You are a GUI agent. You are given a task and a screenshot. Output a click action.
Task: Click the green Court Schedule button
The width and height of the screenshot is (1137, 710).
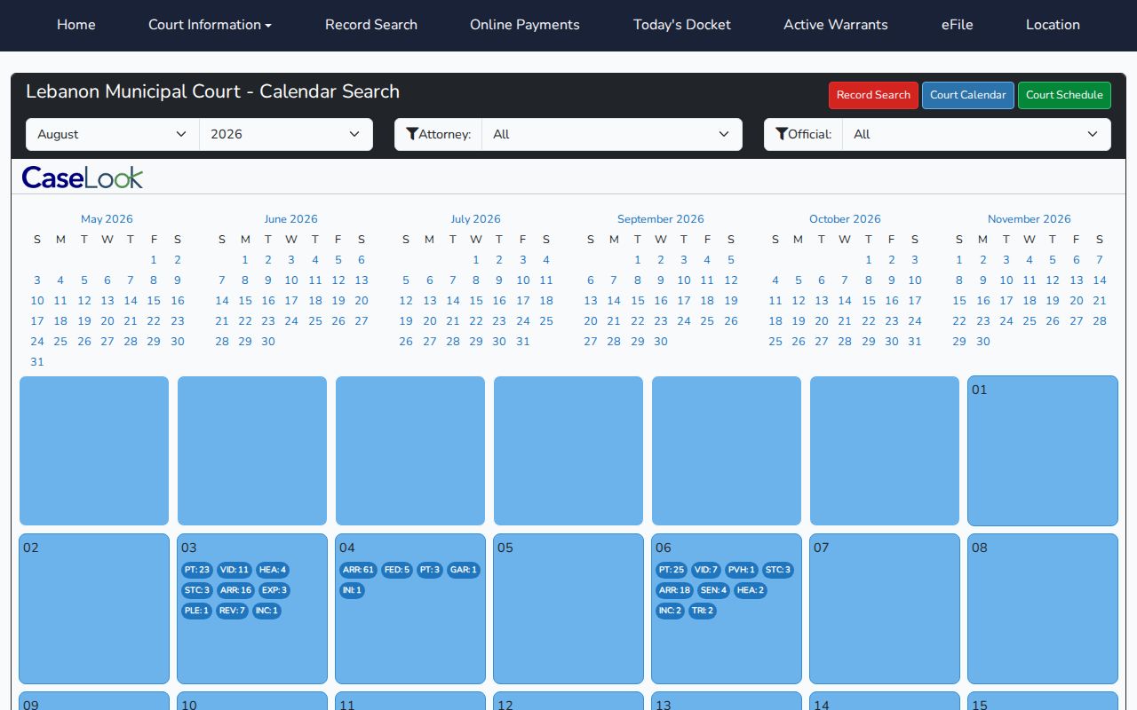click(x=1064, y=95)
